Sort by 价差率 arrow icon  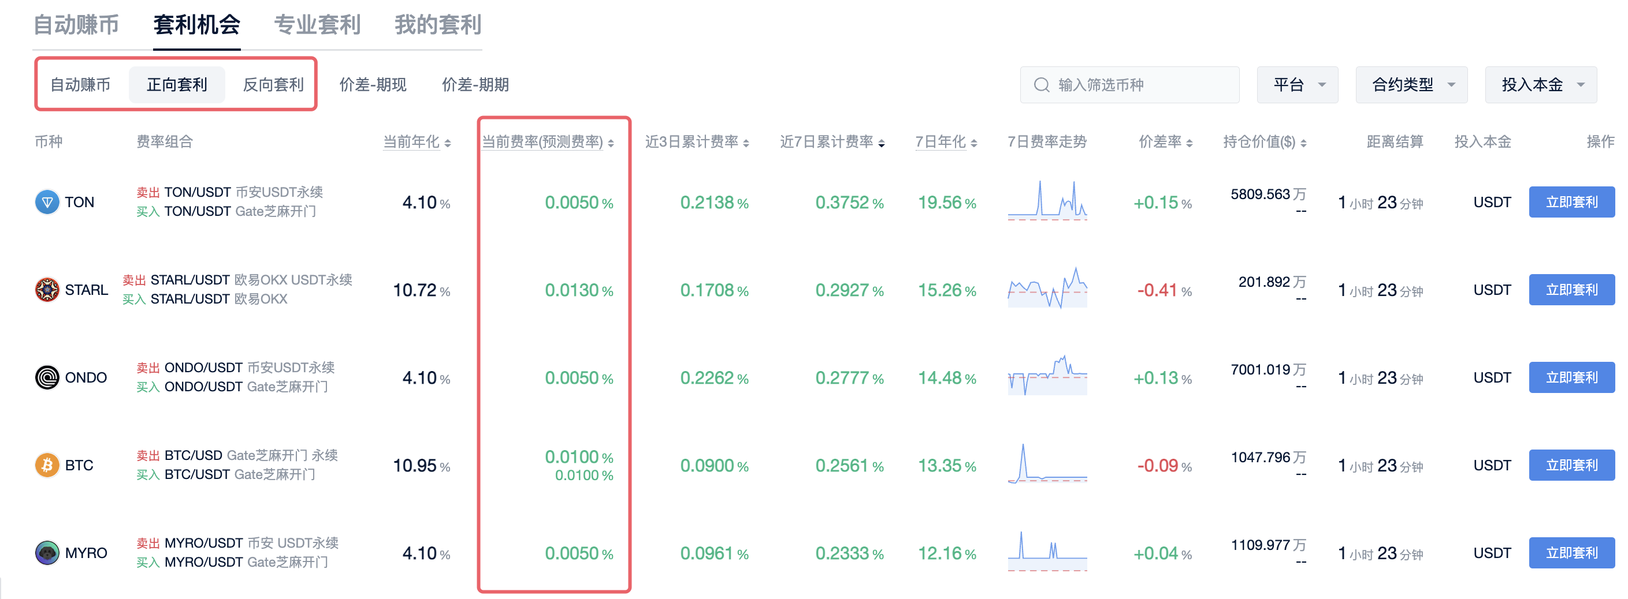[x=1190, y=143]
